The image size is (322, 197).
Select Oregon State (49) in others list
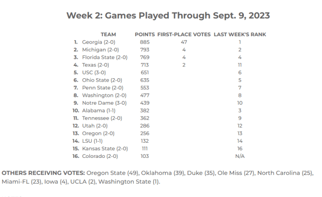[x=112, y=173]
